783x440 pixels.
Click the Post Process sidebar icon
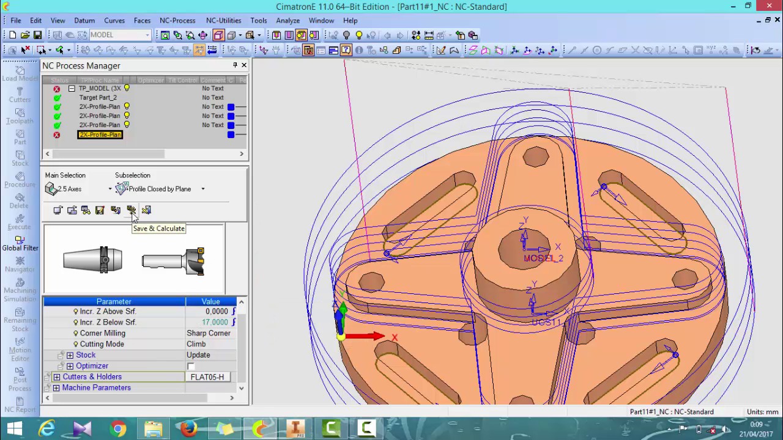tap(20, 379)
